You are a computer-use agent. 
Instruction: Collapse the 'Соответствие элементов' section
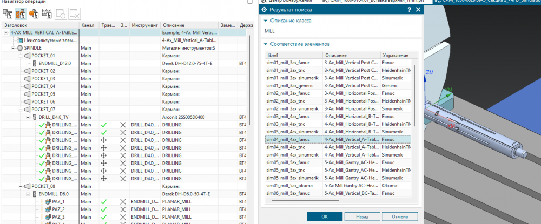(x=266, y=44)
